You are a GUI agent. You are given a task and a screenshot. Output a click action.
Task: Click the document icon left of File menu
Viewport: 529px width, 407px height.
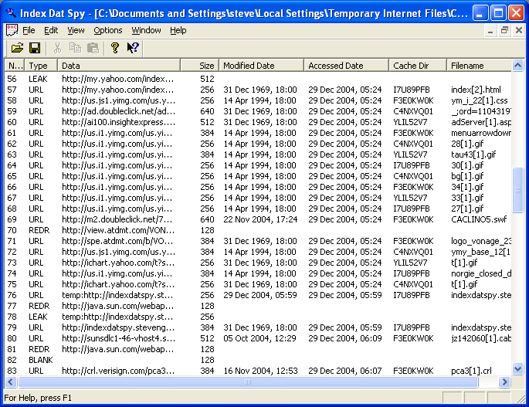(12, 30)
